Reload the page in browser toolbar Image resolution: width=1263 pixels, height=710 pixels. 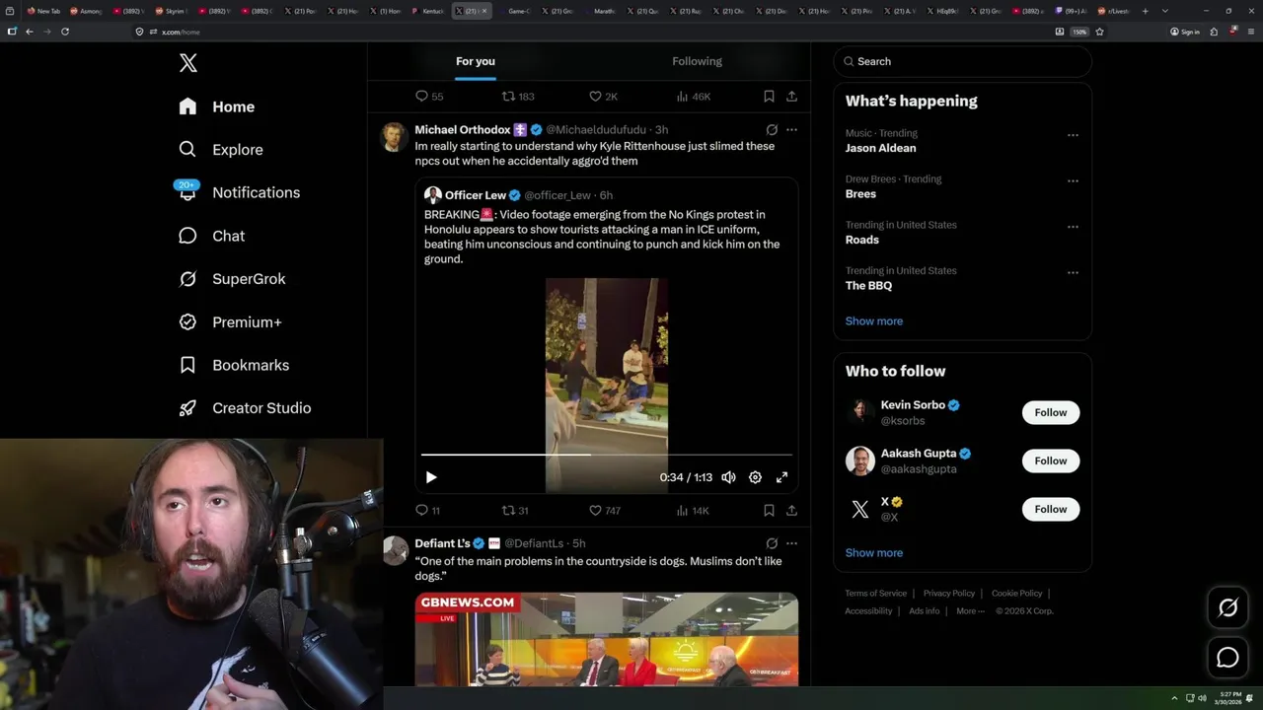click(65, 32)
